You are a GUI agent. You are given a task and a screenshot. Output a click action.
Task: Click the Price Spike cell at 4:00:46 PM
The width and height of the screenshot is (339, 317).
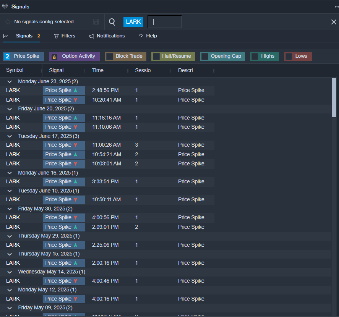click(64, 281)
